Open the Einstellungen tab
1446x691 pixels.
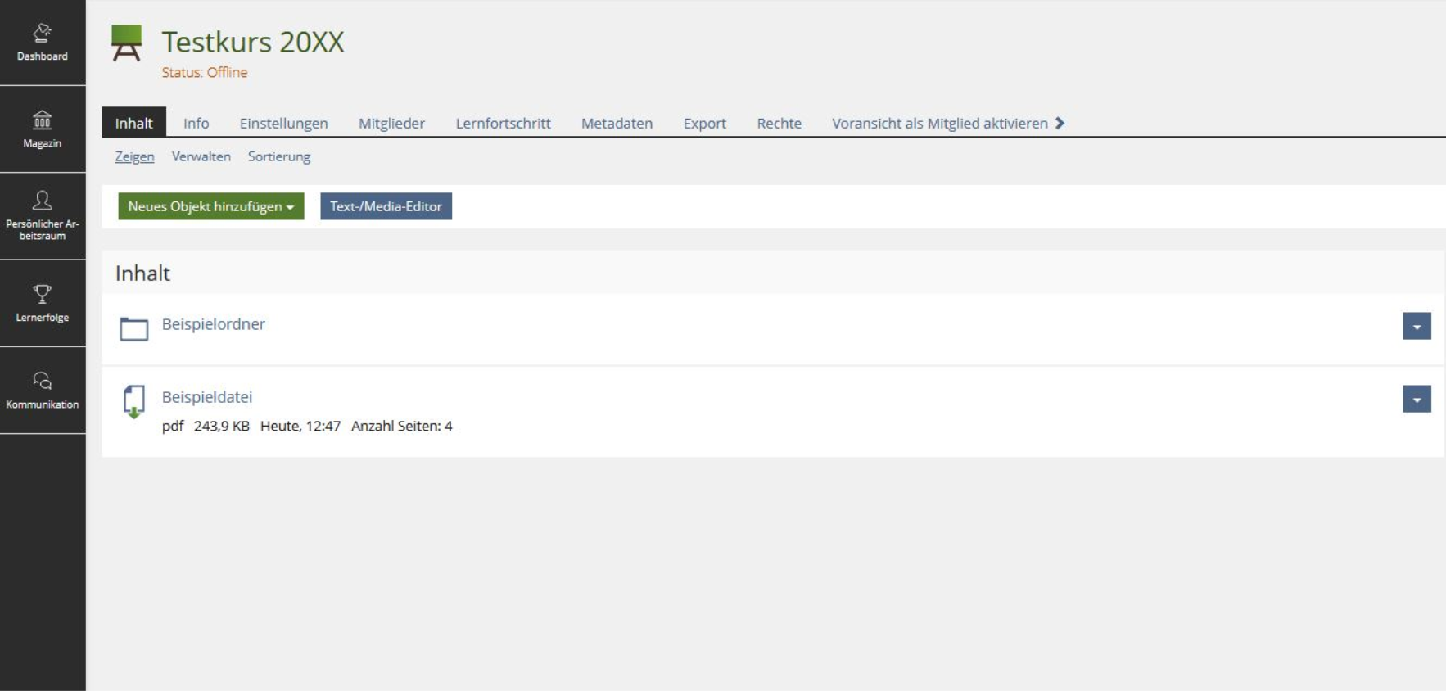point(283,123)
